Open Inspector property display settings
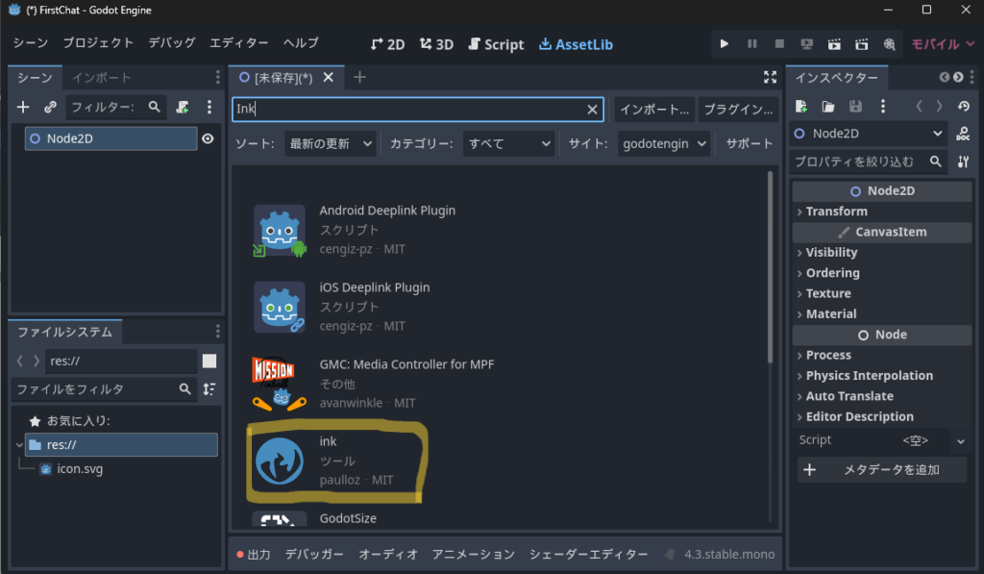This screenshot has width=984, height=574. pos(963,162)
